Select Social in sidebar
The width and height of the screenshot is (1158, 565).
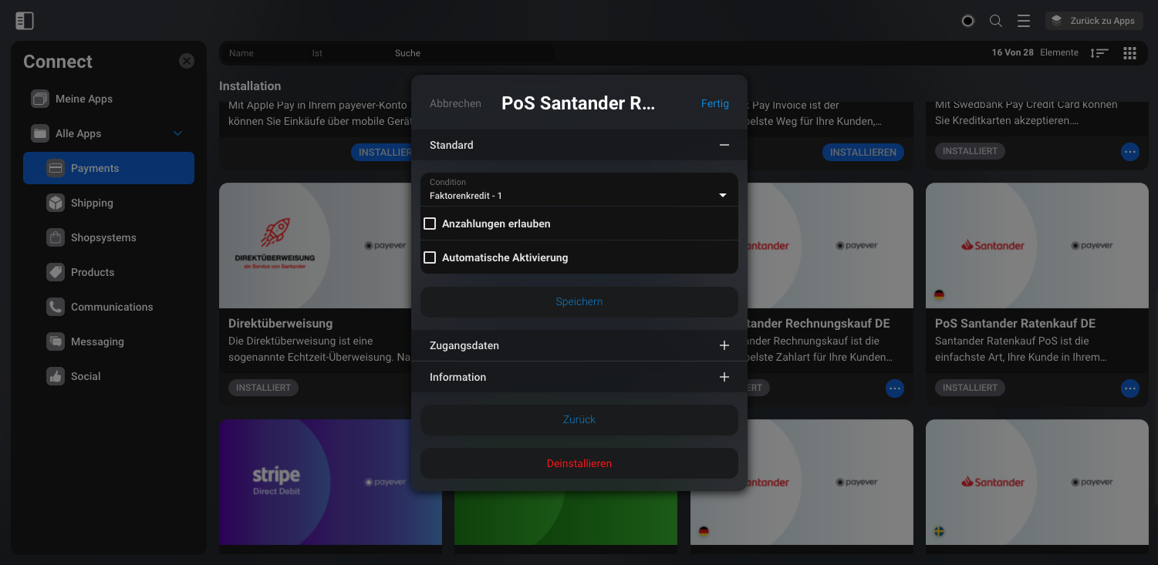[86, 376]
